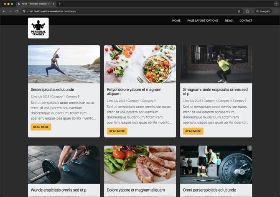Click the Incognito indicator button
This screenshot has width=280, height=197.
pyautogui.click(x=263, y=11)
